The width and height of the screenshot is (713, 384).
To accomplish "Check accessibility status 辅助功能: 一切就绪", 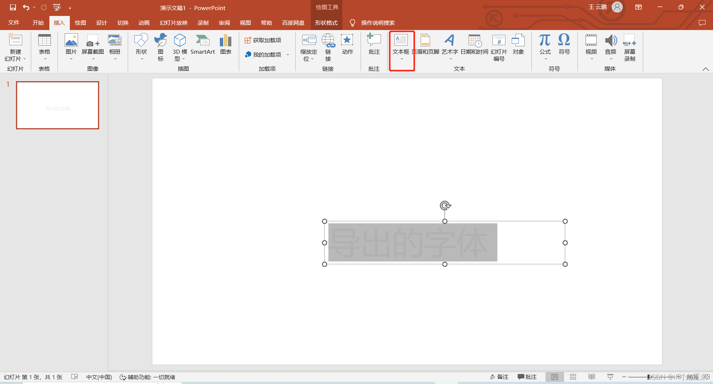I will click(x=147, y=377).
